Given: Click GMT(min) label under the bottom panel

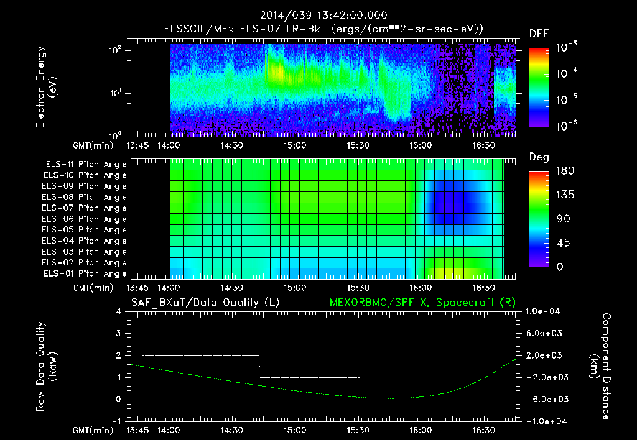Looking at the screenshot, I should click(x=93, y=430).
